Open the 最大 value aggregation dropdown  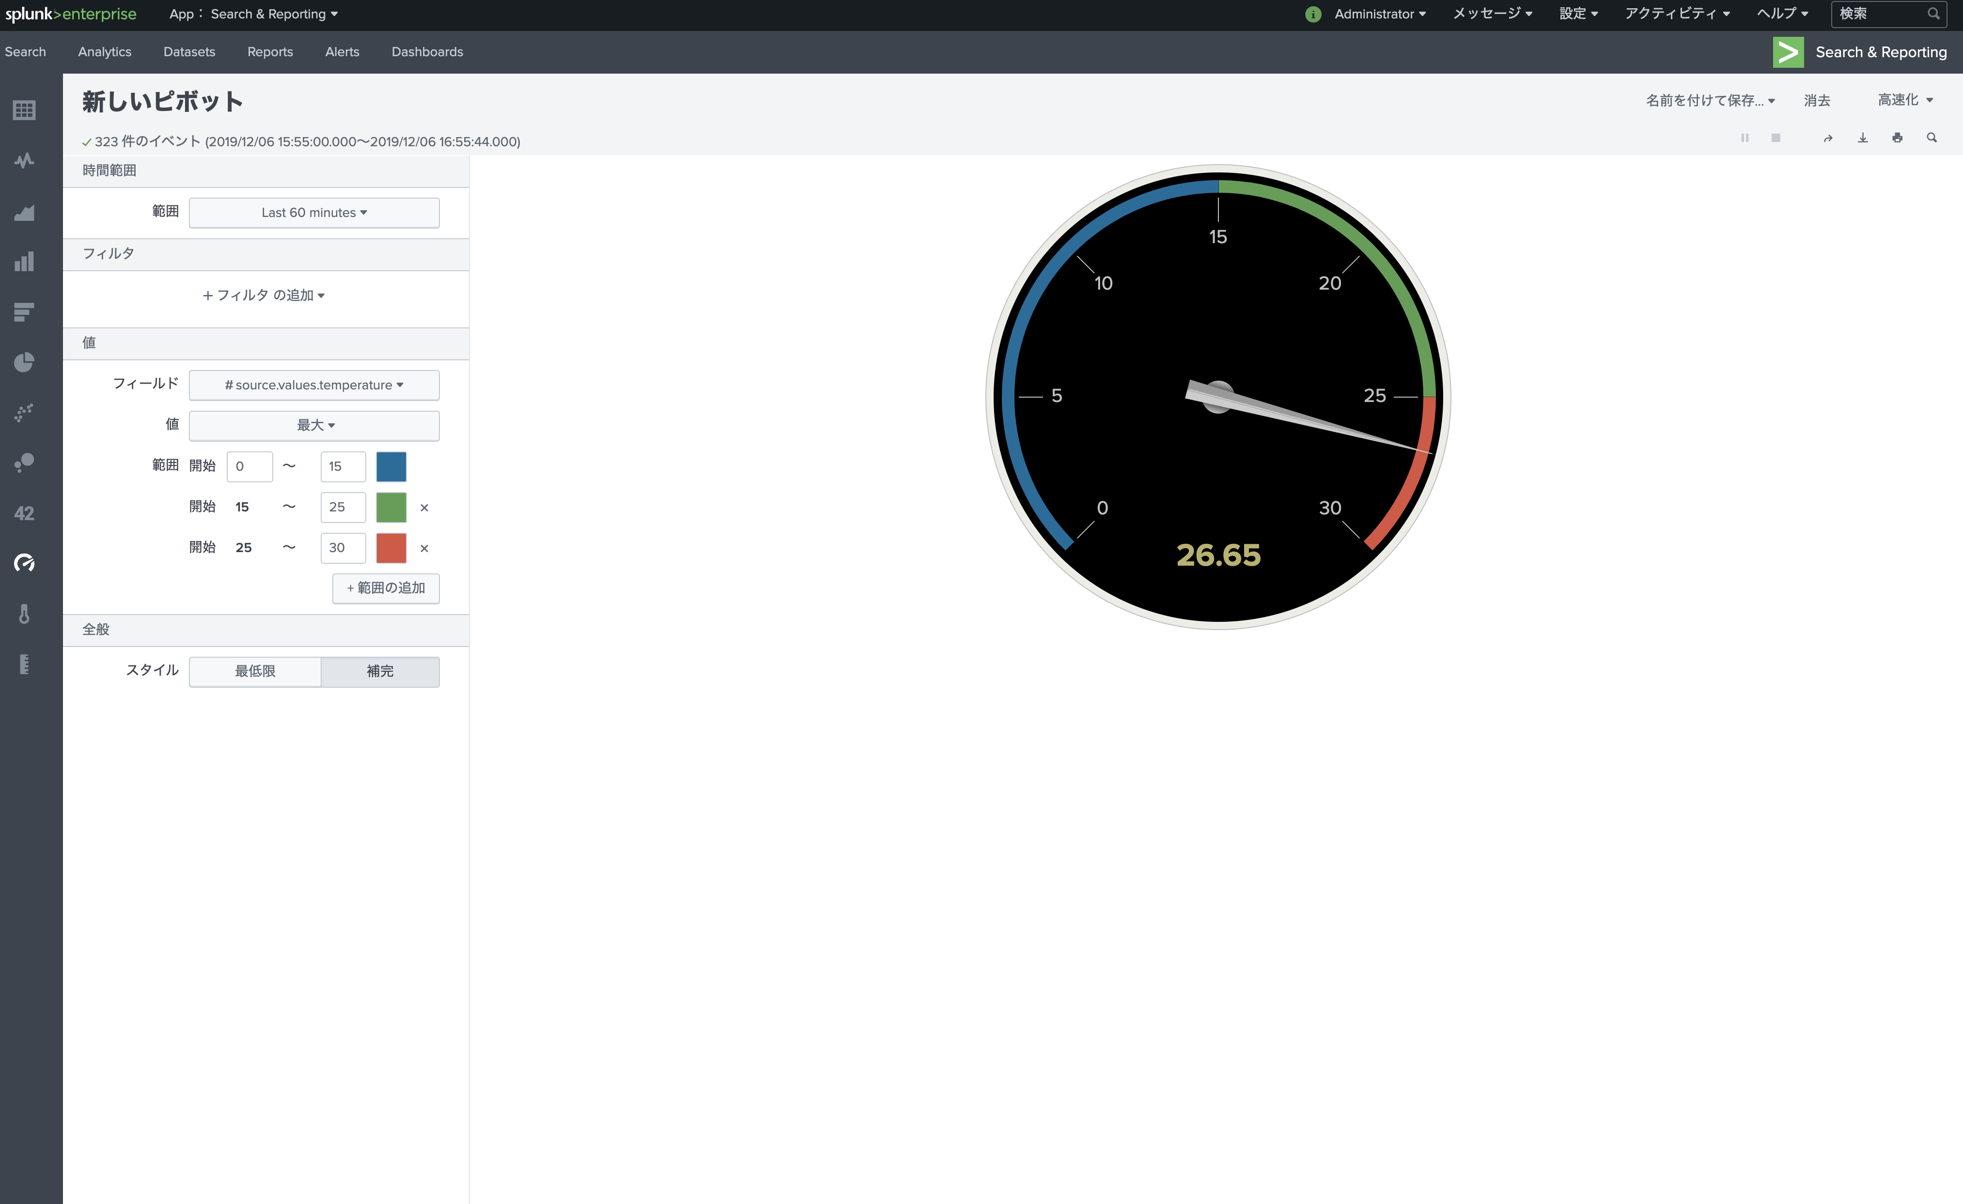(314, 426)
